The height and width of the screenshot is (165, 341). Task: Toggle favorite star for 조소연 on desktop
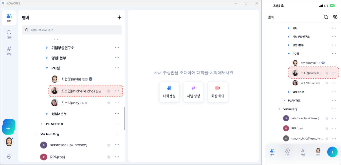tap(109, 91)
